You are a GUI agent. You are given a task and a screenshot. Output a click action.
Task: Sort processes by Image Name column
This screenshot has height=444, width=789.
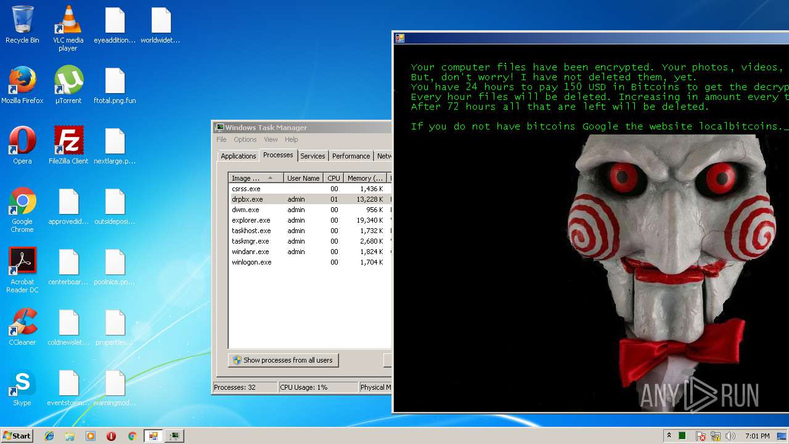[256, 178]
